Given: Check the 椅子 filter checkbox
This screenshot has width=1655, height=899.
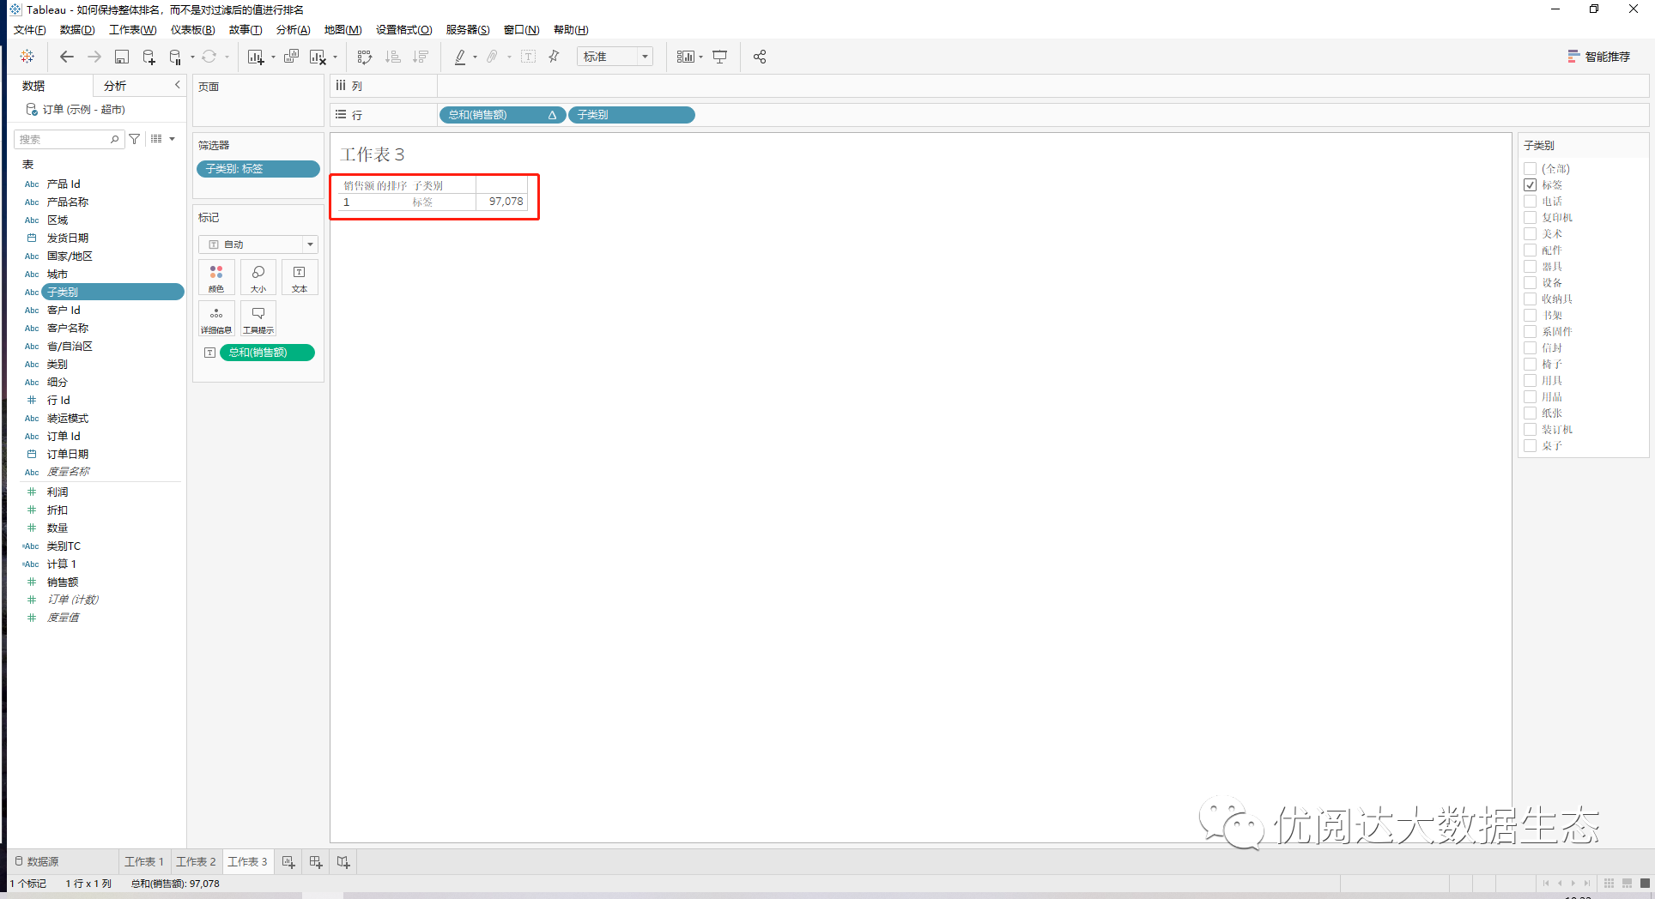Looking at the screenshot, I should pyautogui.click(x=1530, y=365).
